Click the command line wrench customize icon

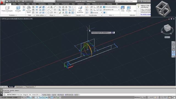(1, 94)
